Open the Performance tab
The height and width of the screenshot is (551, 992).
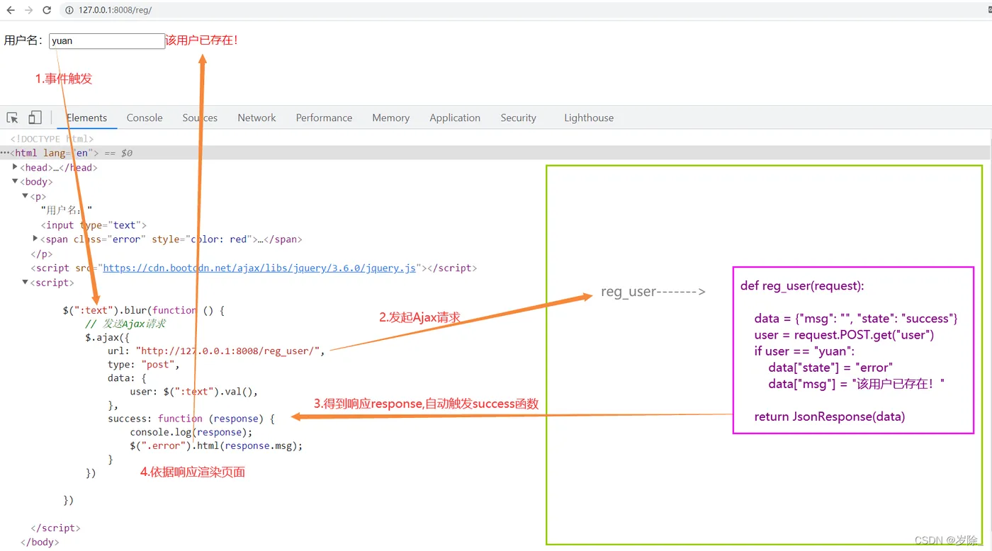[x=324, y=118]
